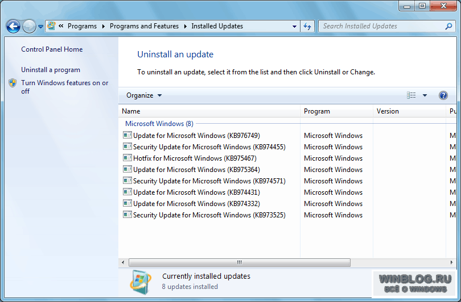Click the Control Panel icon in address bar
461x302 pixels.
(x=51, y=26)
